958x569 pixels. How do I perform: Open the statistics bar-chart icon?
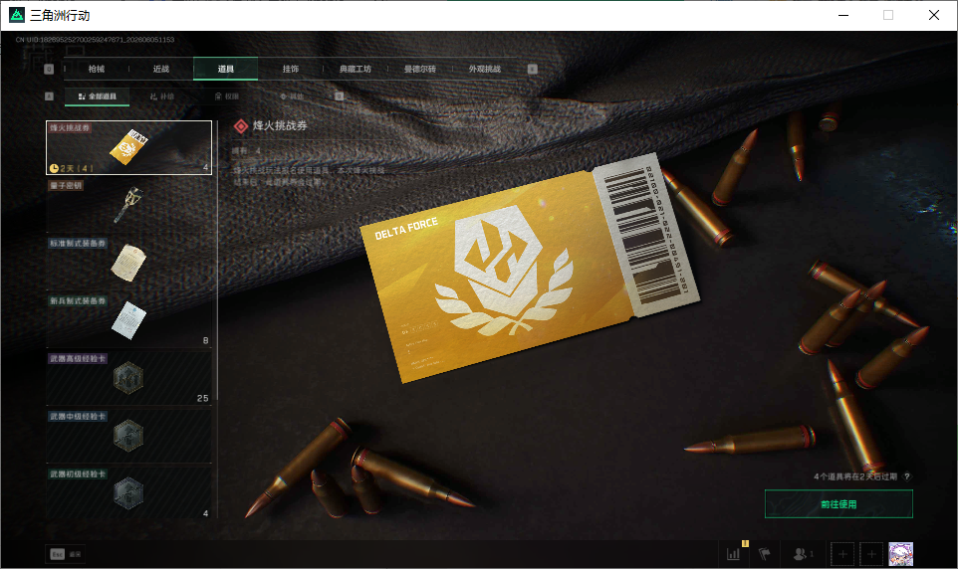(x=733, y=554)
